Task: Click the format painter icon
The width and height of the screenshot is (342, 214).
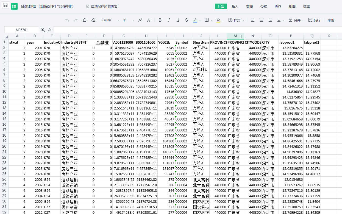Action: tap(85, 20)
